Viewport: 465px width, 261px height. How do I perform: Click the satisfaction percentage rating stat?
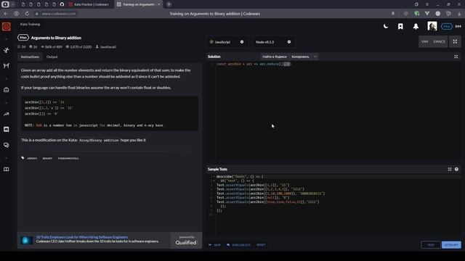[52, 46]
